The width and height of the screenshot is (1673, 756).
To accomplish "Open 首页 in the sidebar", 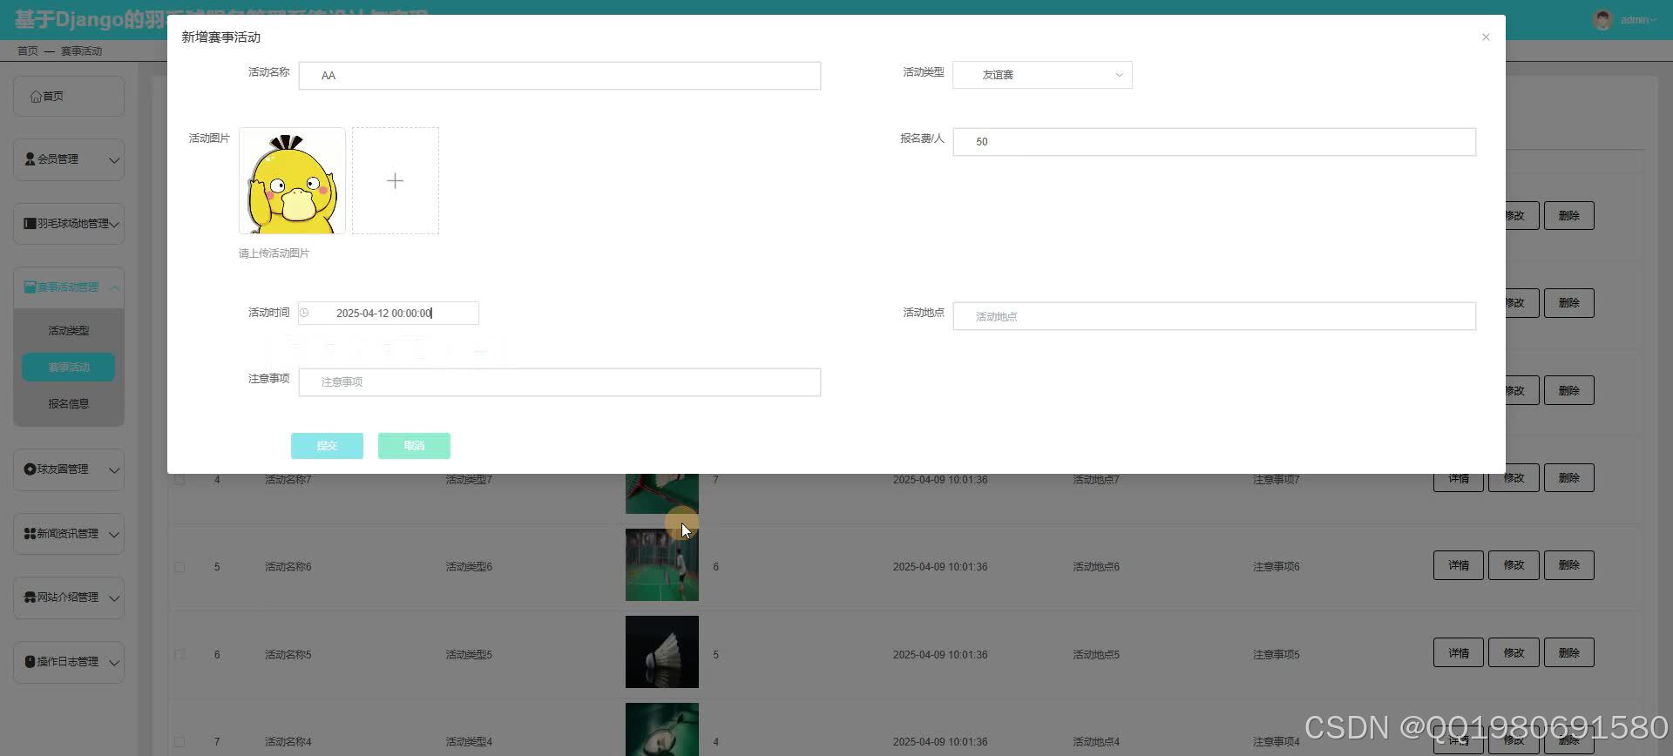I will [69, 97].
